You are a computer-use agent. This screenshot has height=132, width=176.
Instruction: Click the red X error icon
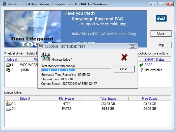tap(124, 57)
